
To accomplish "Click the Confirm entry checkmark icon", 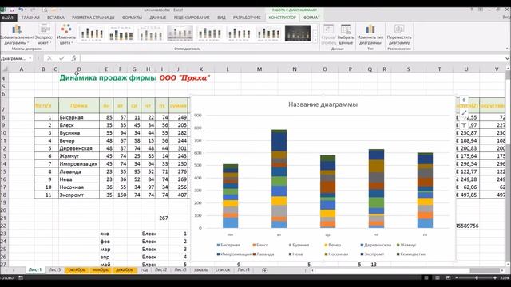I will click(x=62, y=58).
